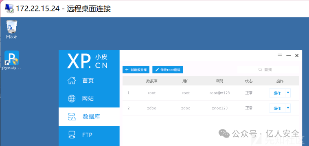Select the 数据库 section
Image resolution: width=309 pixels, height=146 pixels.
[x=89, y=116]
